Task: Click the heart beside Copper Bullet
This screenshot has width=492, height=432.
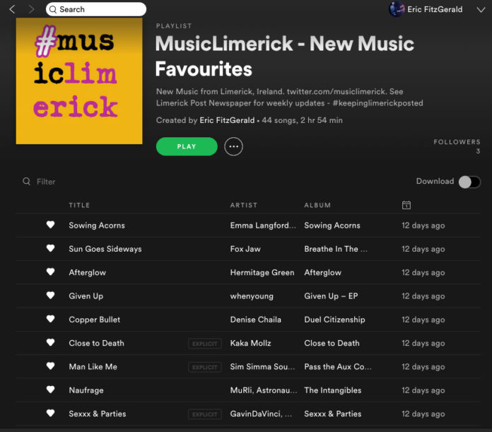Action: 50,319
